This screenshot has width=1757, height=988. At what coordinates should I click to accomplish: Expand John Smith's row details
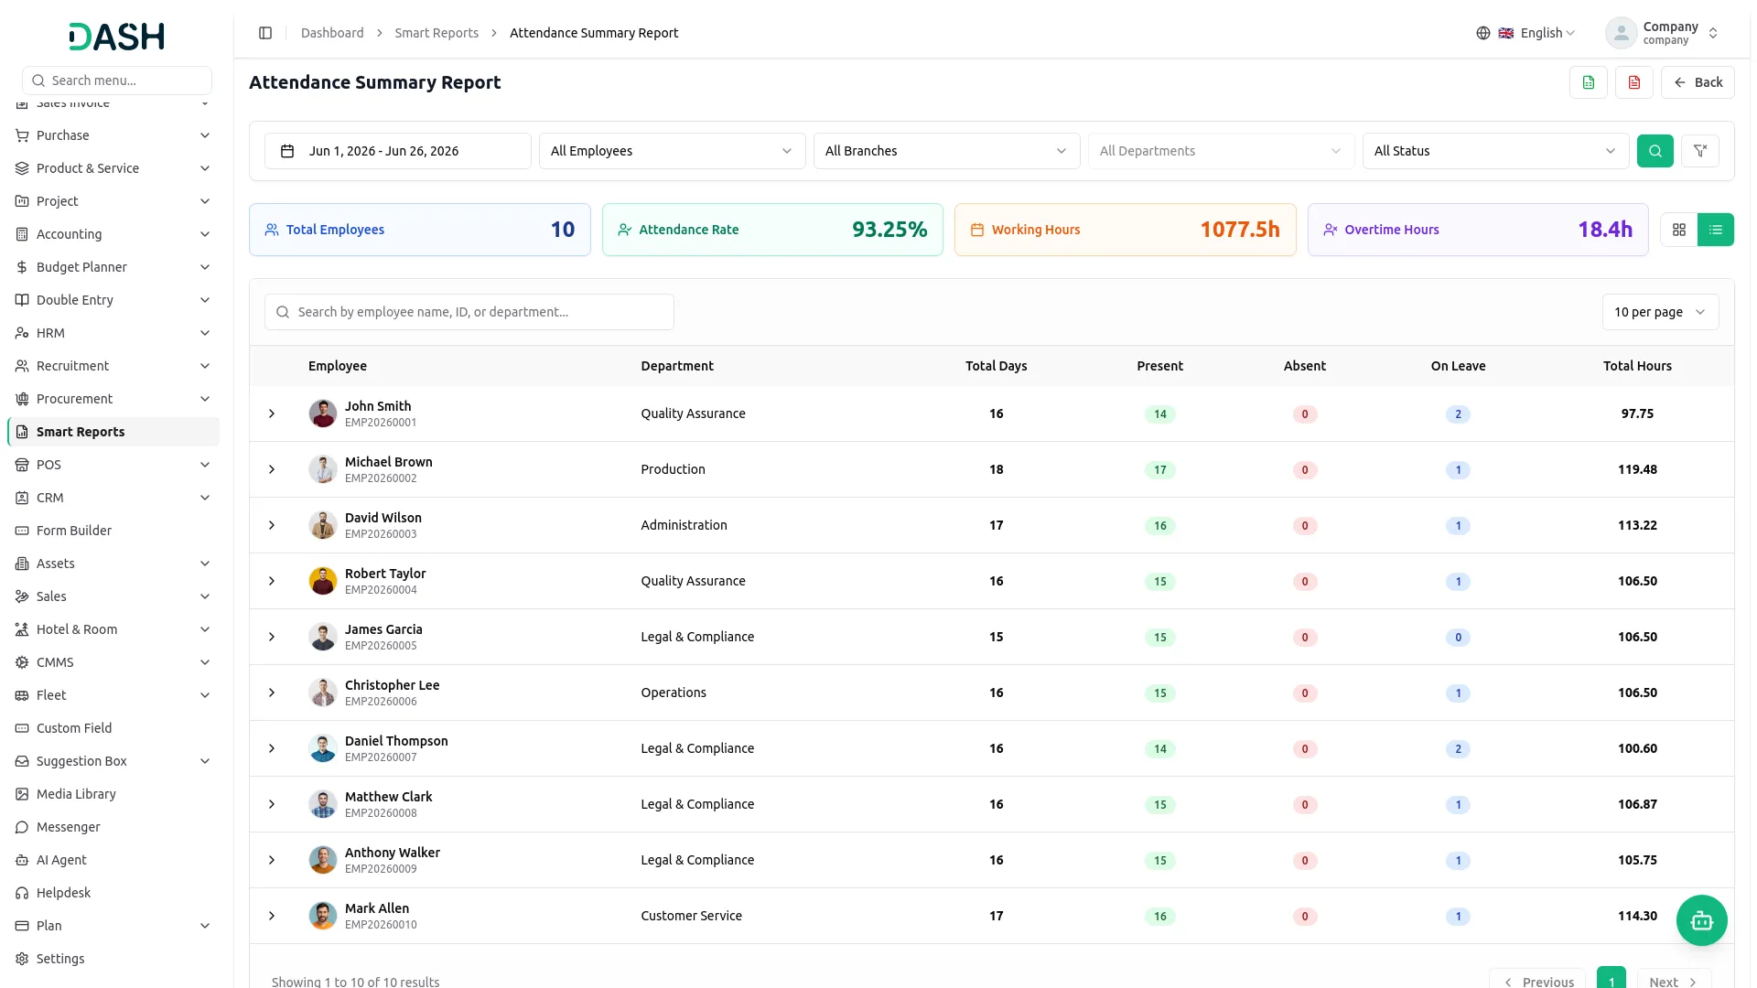point(272,413)
